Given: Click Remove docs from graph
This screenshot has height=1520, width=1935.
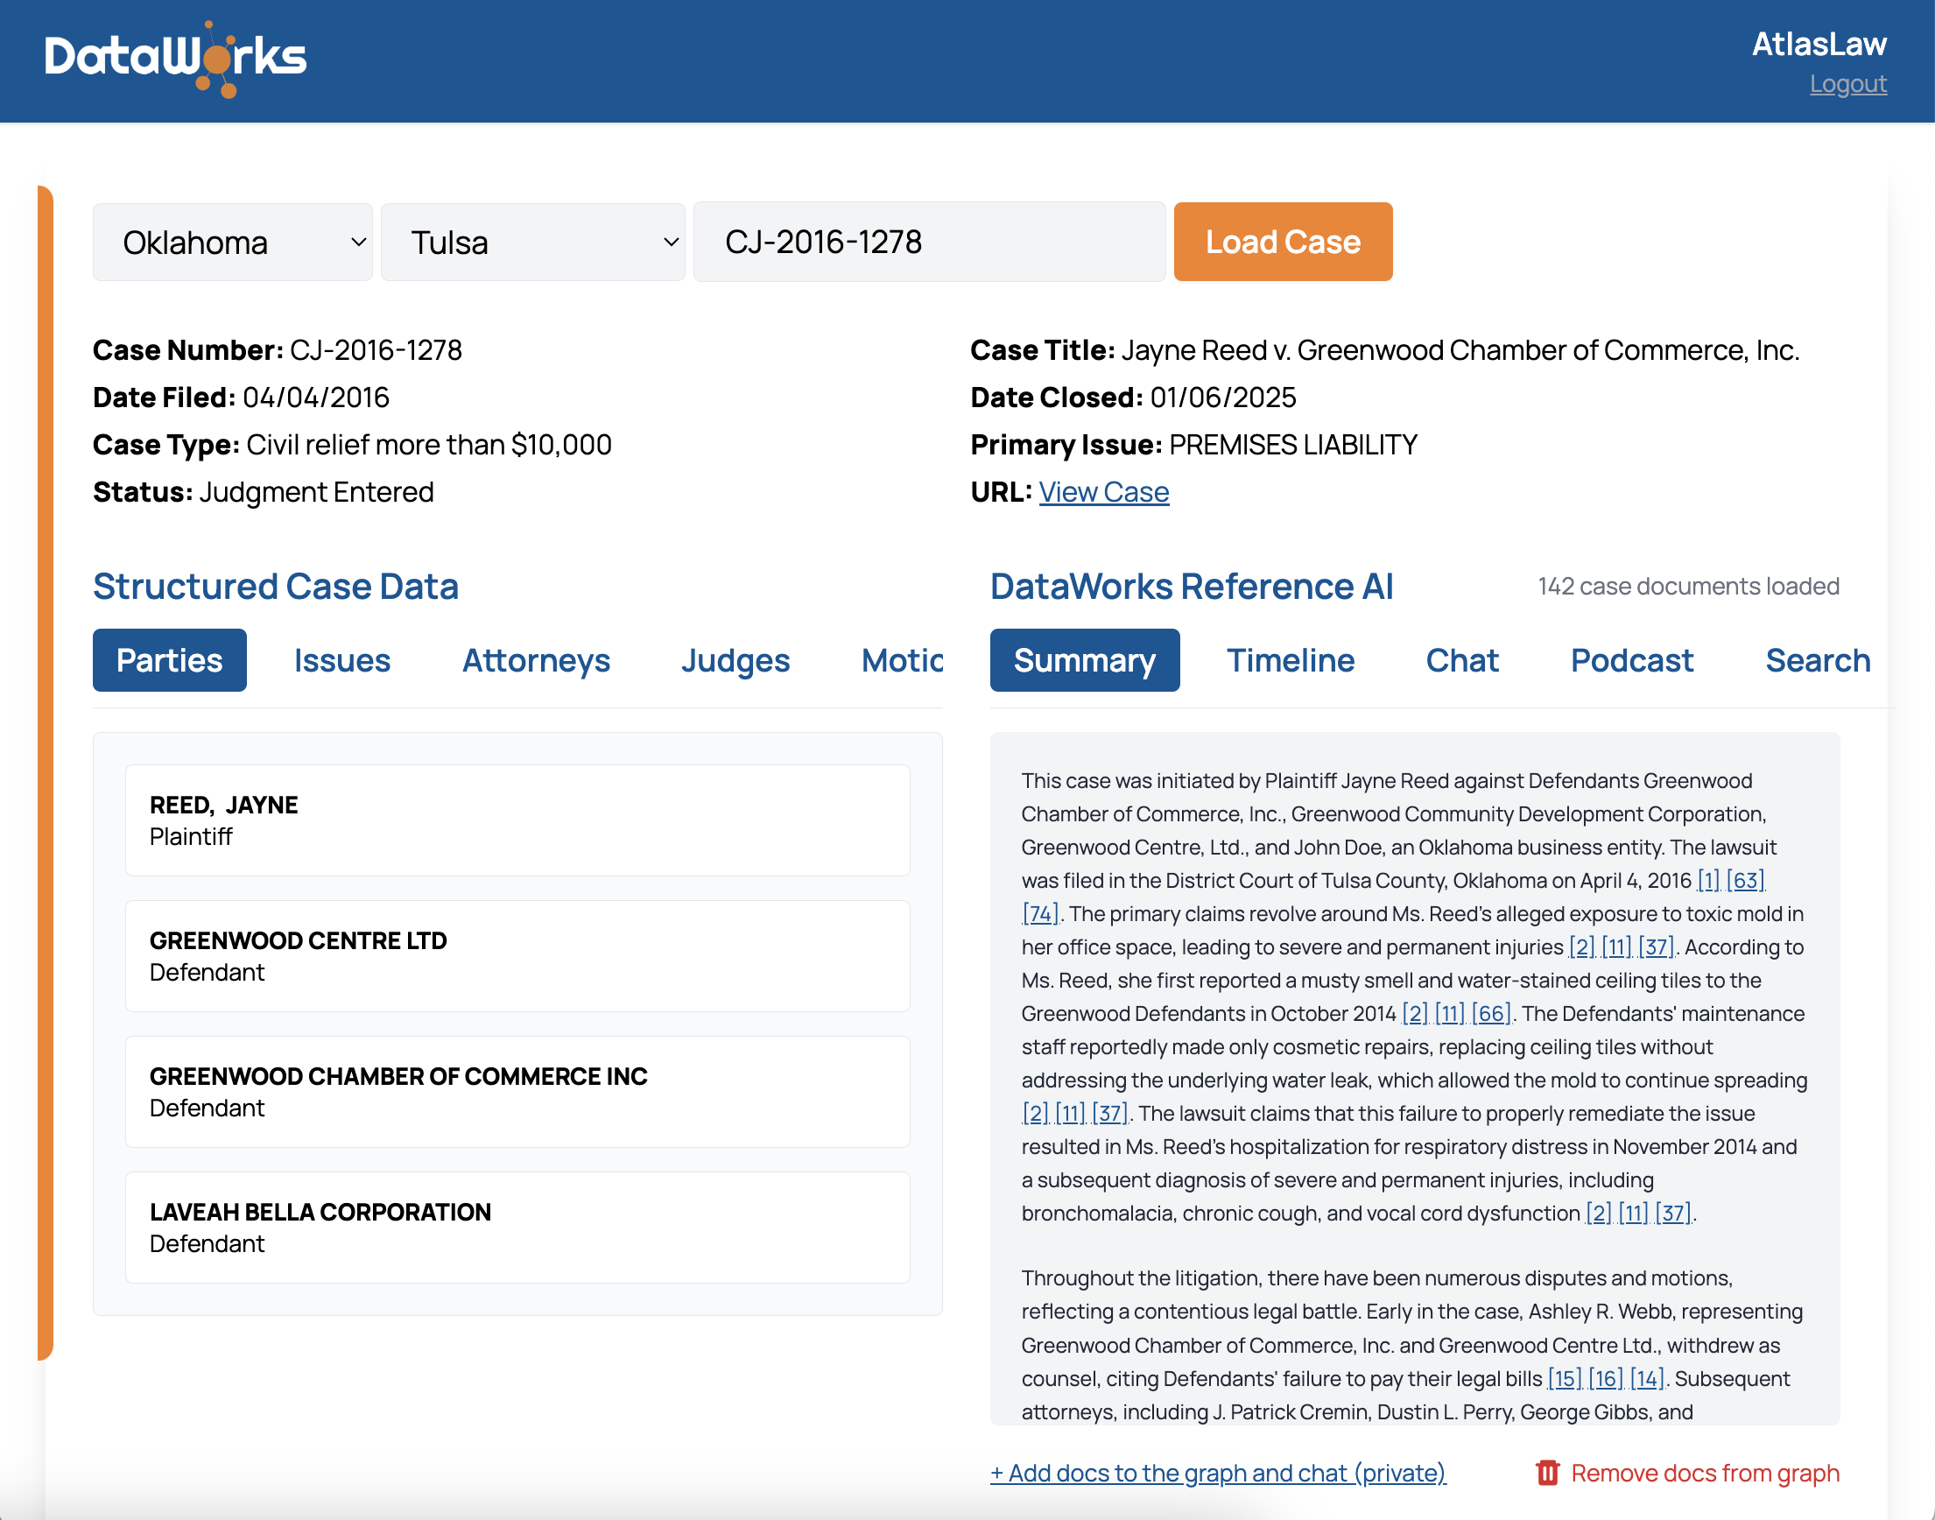Looking at the screenshot, I should pos(1705,1473).
